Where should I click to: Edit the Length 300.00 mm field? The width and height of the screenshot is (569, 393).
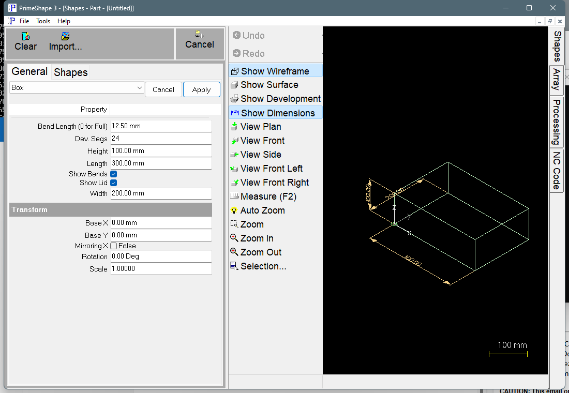click(161, 163)
